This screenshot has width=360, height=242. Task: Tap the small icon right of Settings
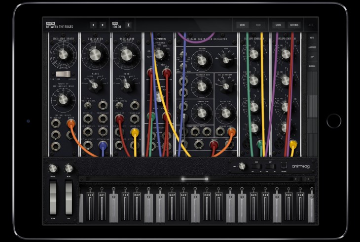[x=311, y=25]
